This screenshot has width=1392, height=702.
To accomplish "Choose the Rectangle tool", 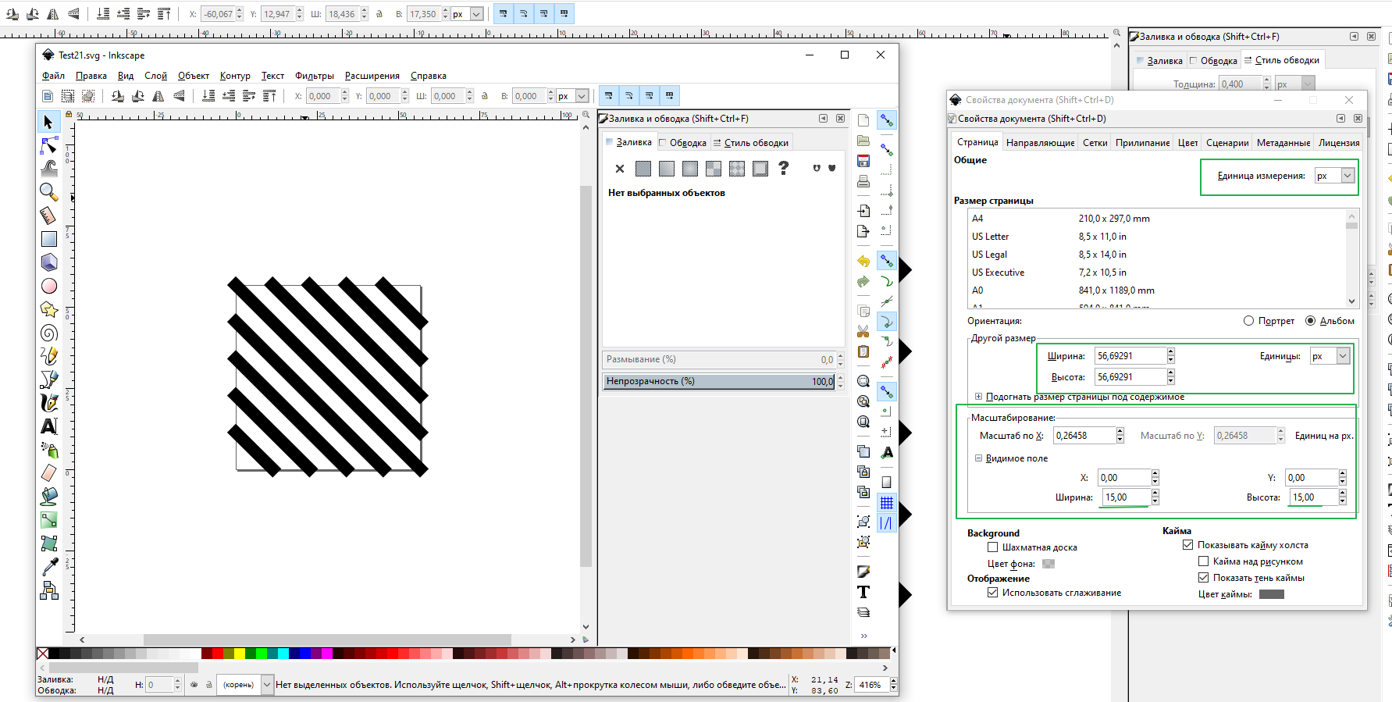I will tap(48, 239).
